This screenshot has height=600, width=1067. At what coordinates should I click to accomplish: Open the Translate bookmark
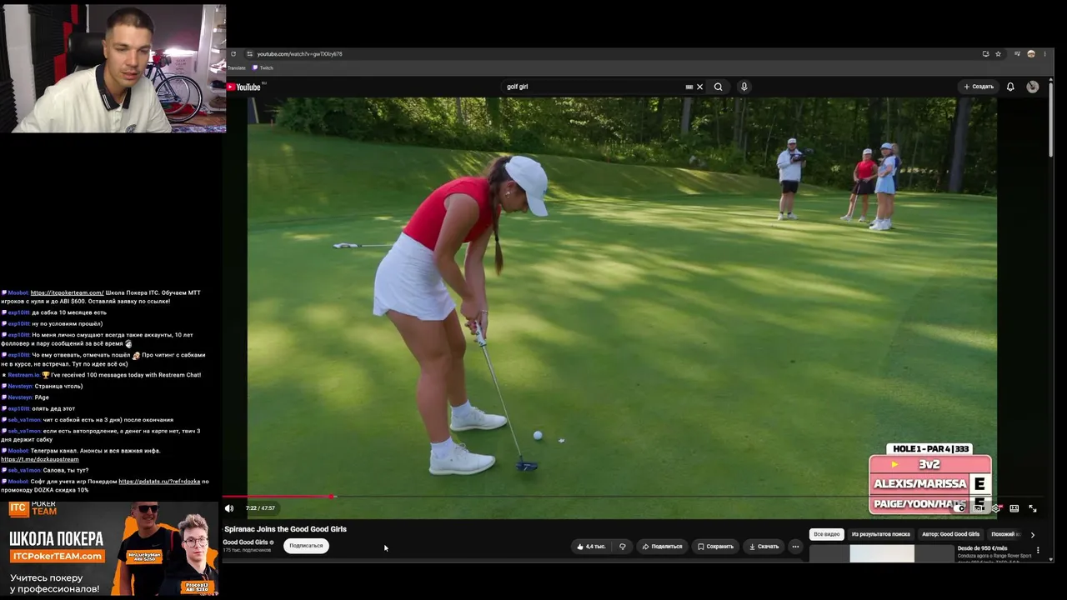coord(237,68)
